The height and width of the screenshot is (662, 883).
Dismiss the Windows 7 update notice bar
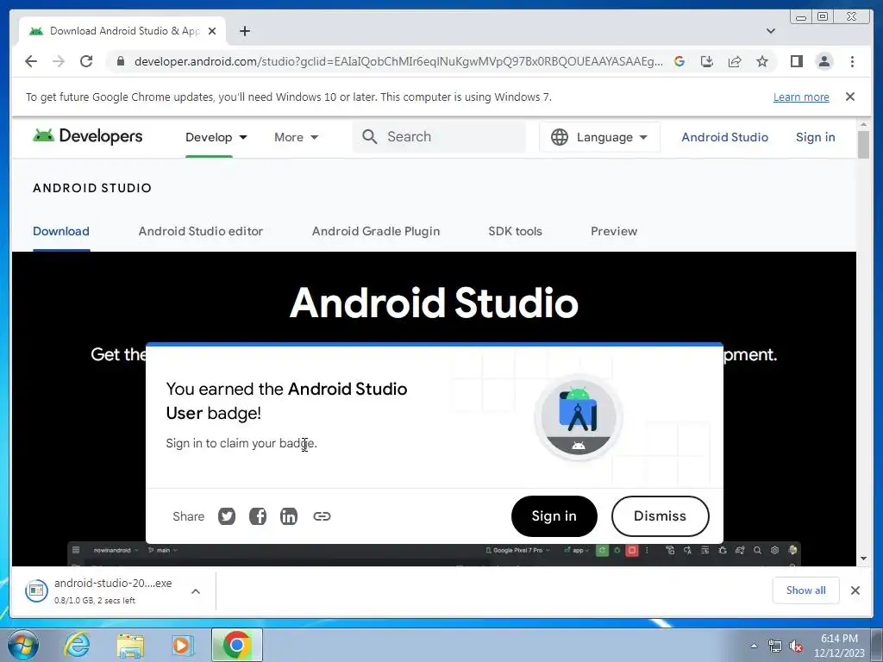click(850, 97)
